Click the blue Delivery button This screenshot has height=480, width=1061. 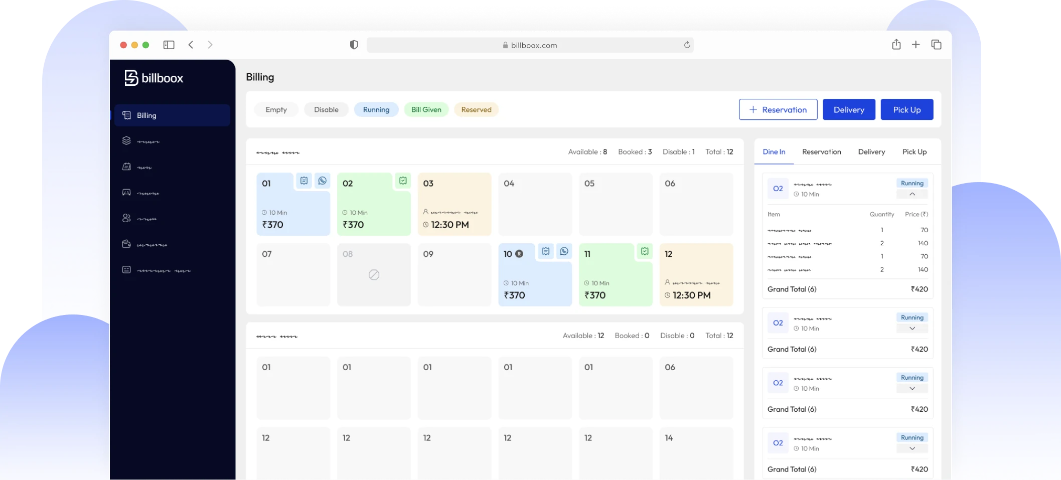(848, 110)
